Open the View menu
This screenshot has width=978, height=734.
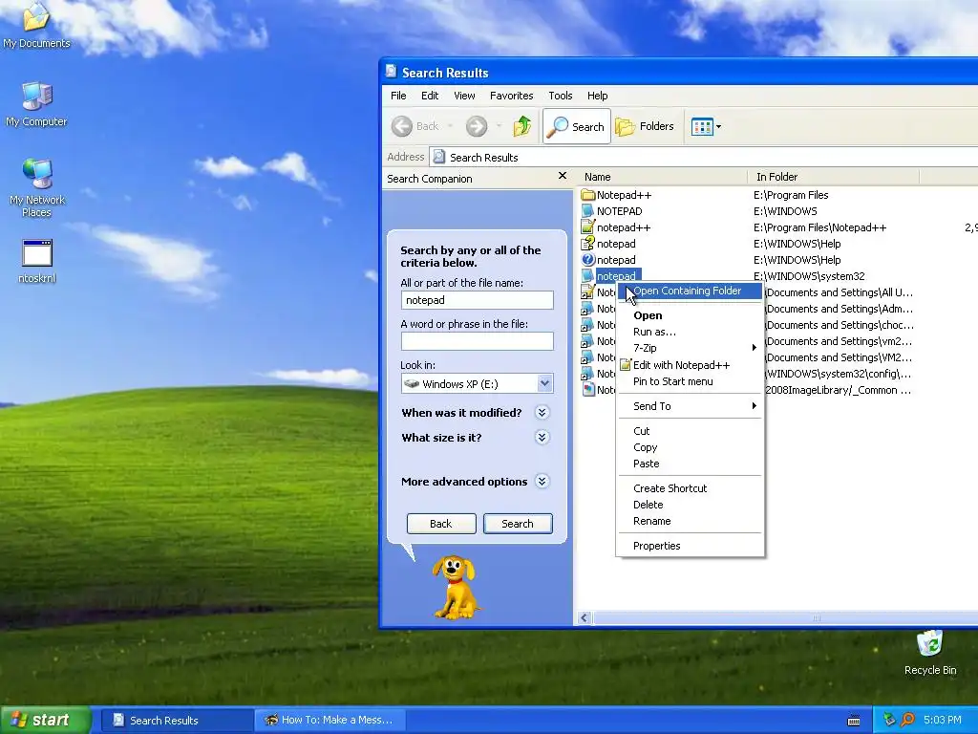pos(464,96)
